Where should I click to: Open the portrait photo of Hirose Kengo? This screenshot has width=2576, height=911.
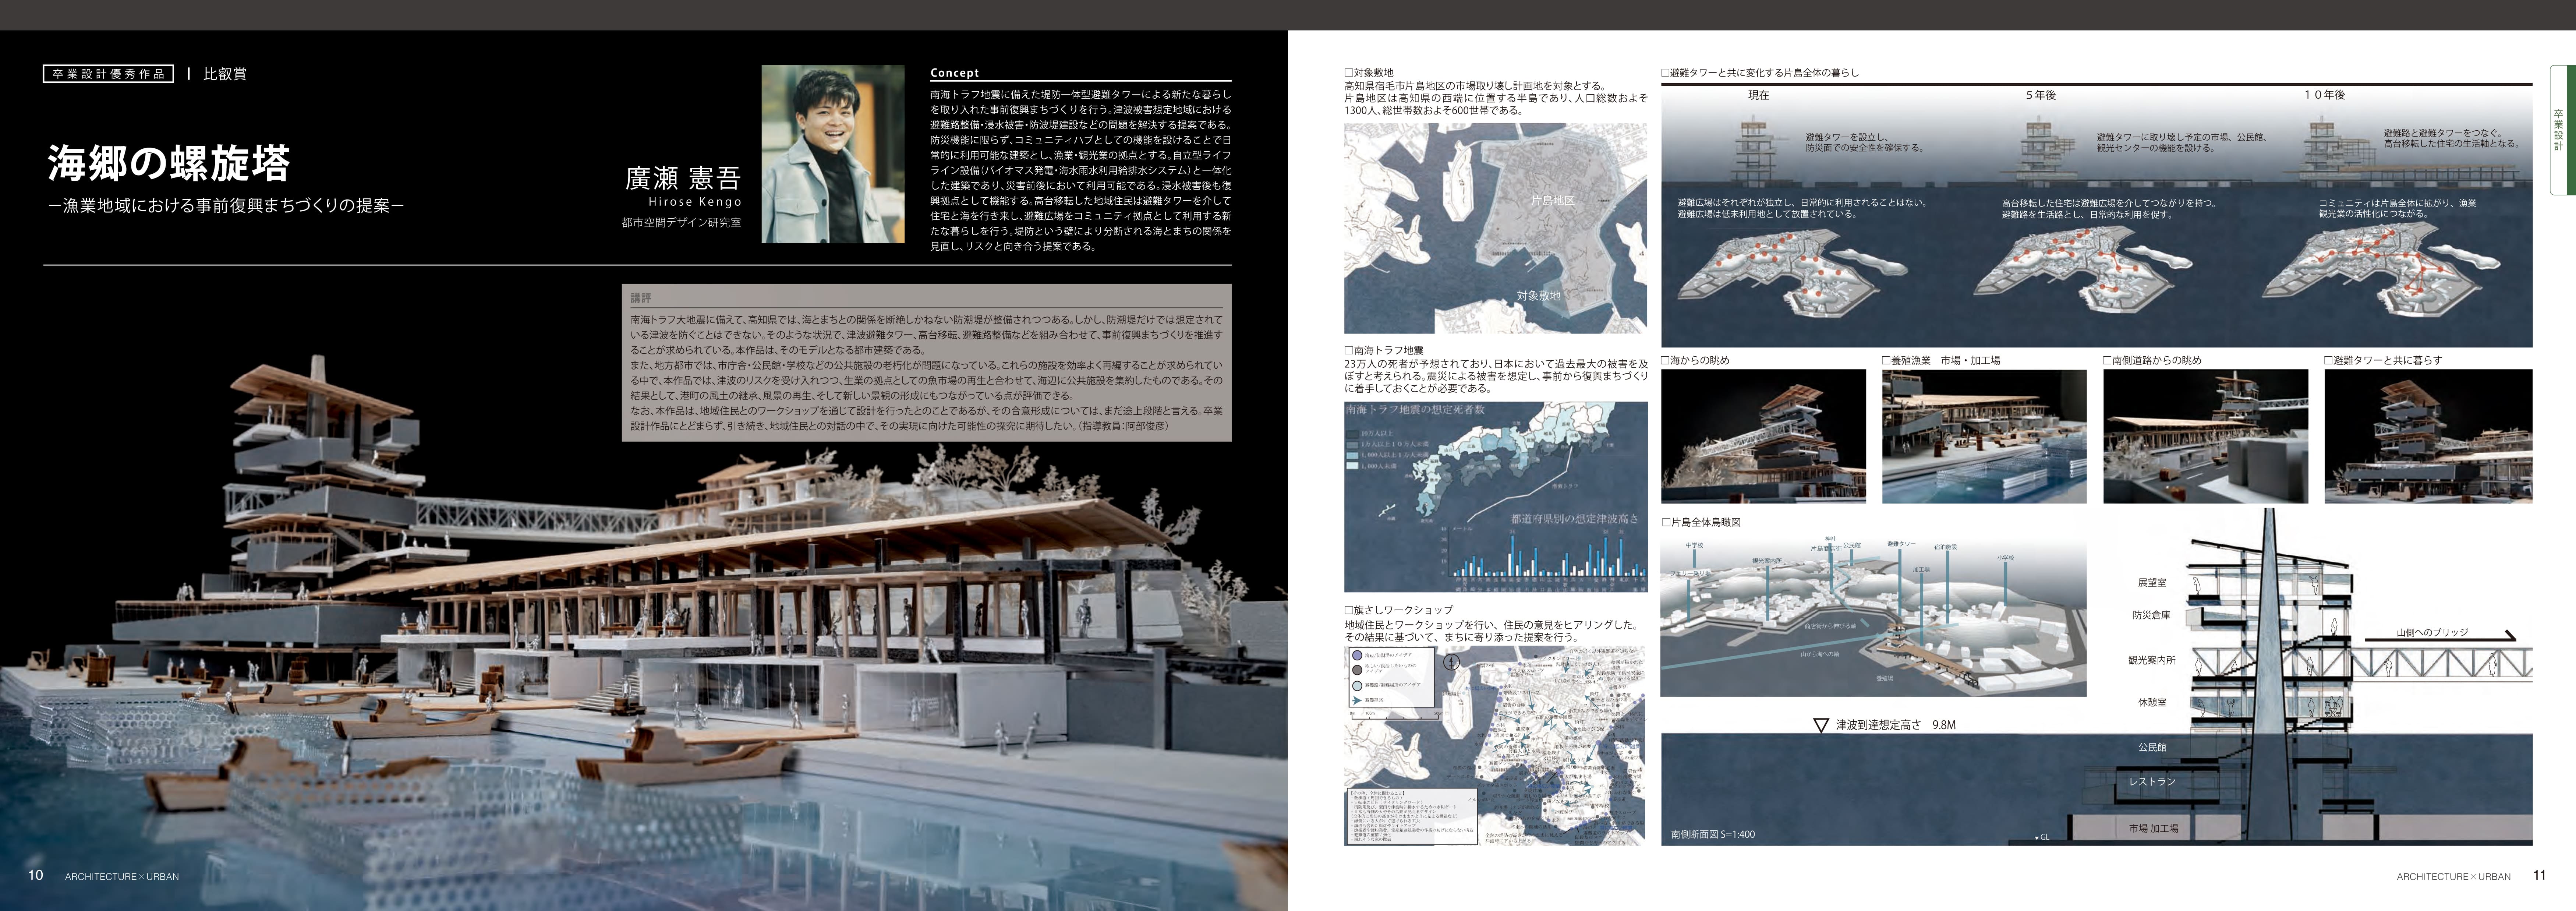point(833,154)
